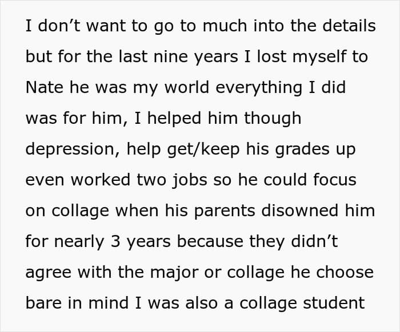Screen dimensions: 400x332
Task: Select the word "because"
Action: coord(210,241)
